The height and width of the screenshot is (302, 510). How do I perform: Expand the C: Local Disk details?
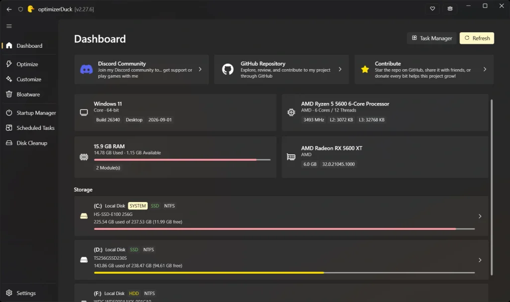click(x=480, y=216)
